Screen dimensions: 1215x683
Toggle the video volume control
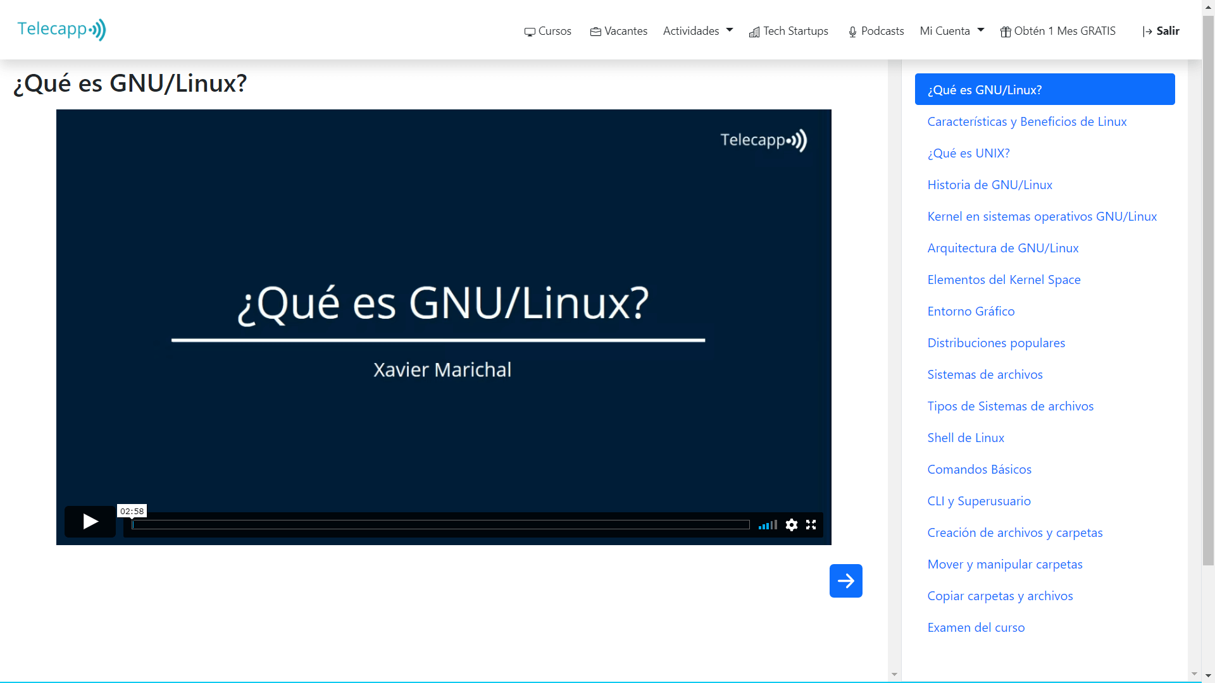(x=768, y=525)
